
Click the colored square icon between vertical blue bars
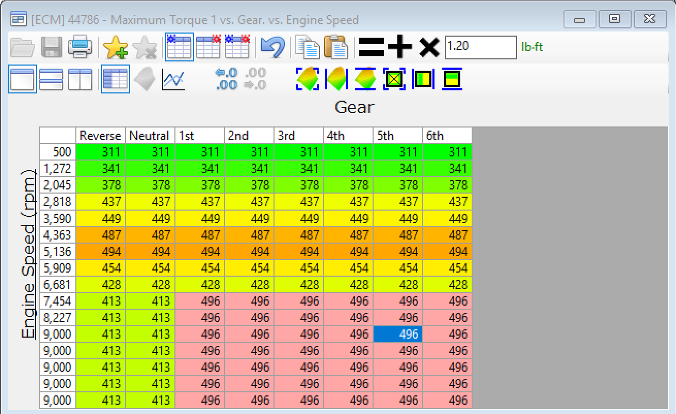tap(423, 79)
